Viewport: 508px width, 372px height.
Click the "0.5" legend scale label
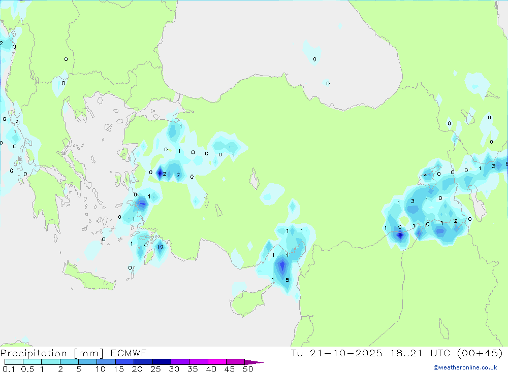[28, 369]
